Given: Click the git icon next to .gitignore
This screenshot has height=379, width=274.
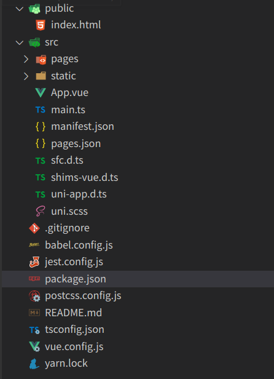Looking at the screenshot, I should 34,228.
